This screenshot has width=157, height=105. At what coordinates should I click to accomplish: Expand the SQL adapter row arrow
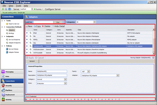27,43
